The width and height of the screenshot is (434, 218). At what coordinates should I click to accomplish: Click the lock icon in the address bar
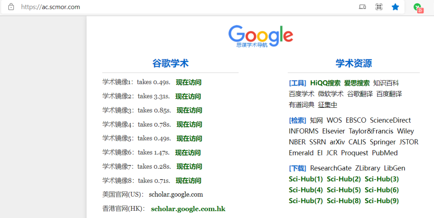[11, 7]
